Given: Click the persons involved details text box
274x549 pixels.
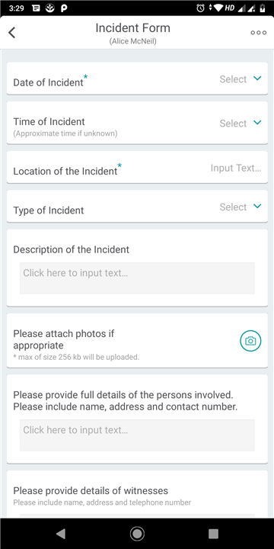Looking at the screenshot, I should pos(137,435).
